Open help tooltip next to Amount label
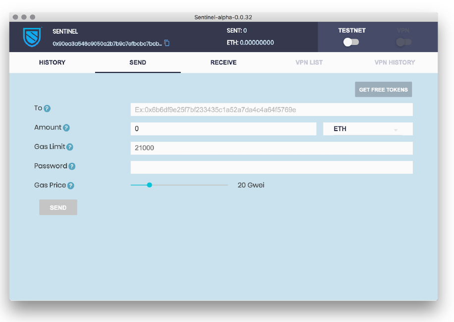The image size is (454, 322). [66, 128]
